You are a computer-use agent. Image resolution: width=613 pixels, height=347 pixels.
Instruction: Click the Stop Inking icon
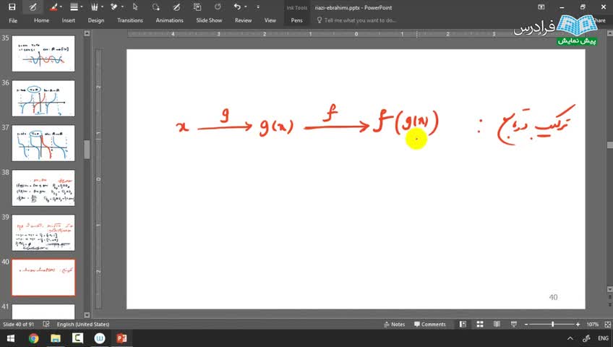click(x=176, y=7)
